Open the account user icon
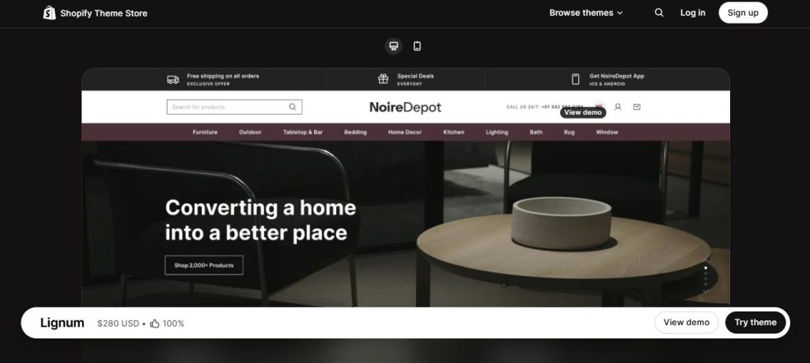 (x=617, y=107)
